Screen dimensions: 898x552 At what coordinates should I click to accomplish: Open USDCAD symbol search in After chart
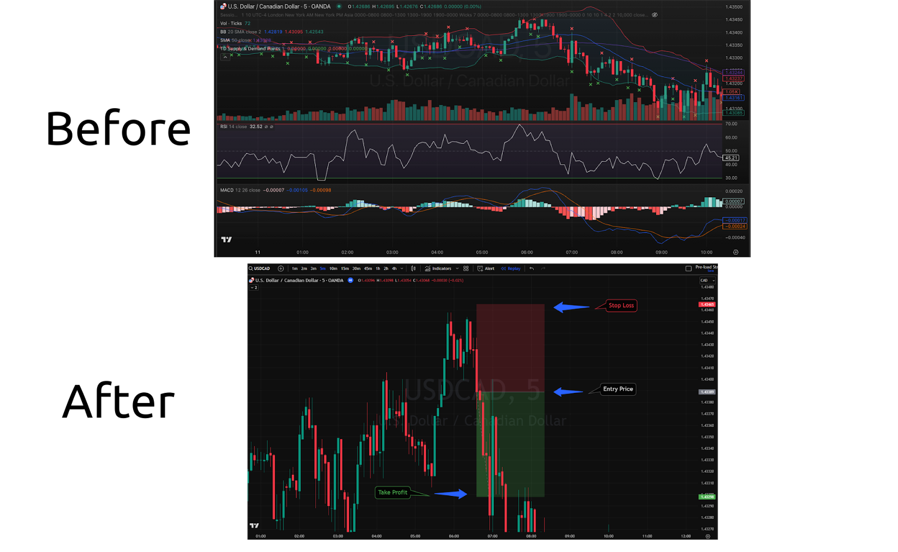click(259, 268)
